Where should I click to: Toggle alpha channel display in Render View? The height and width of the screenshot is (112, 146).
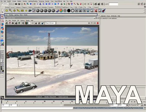(x=30, y=23)
